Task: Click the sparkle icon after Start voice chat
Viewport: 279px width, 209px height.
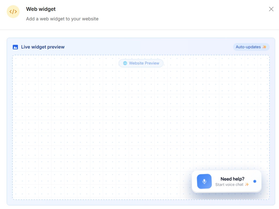Action: click(247, 184)
